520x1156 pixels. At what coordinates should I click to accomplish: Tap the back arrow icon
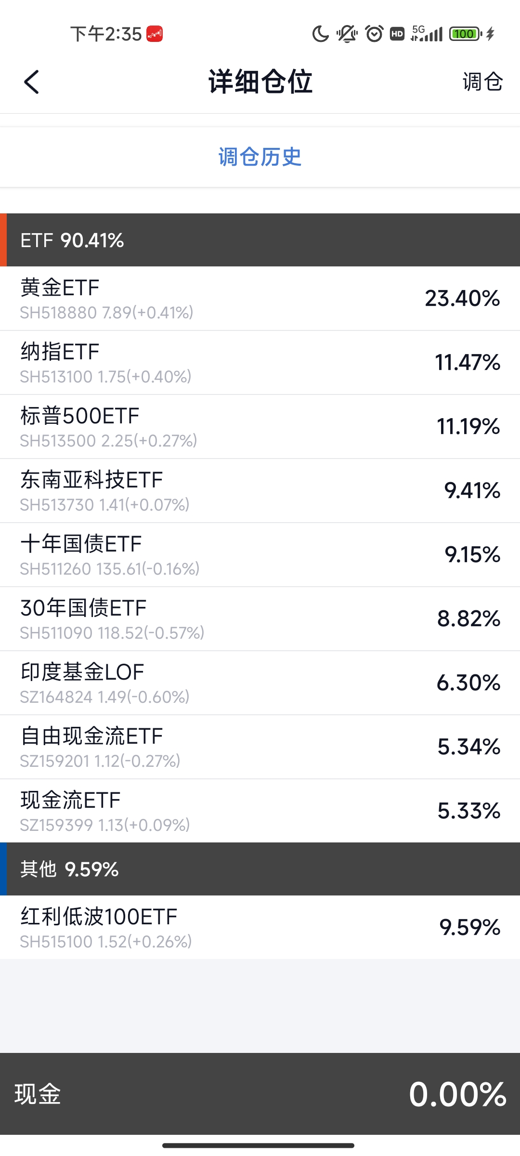(x=32, y=82)
